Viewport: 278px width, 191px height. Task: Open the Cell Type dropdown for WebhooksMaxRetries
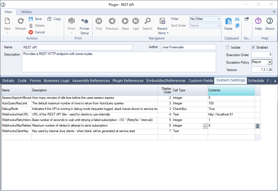(x=205, y=126)
